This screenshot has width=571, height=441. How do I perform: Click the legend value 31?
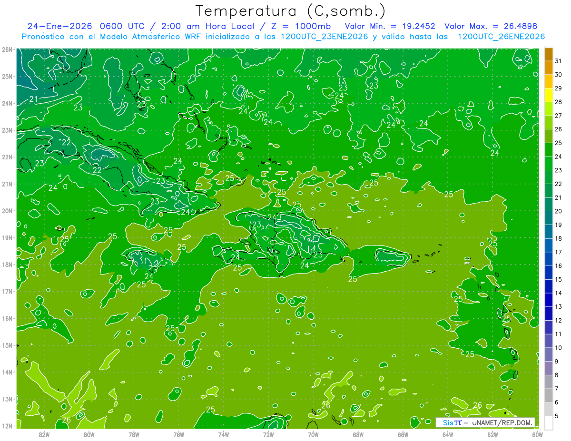pos(558,61)
